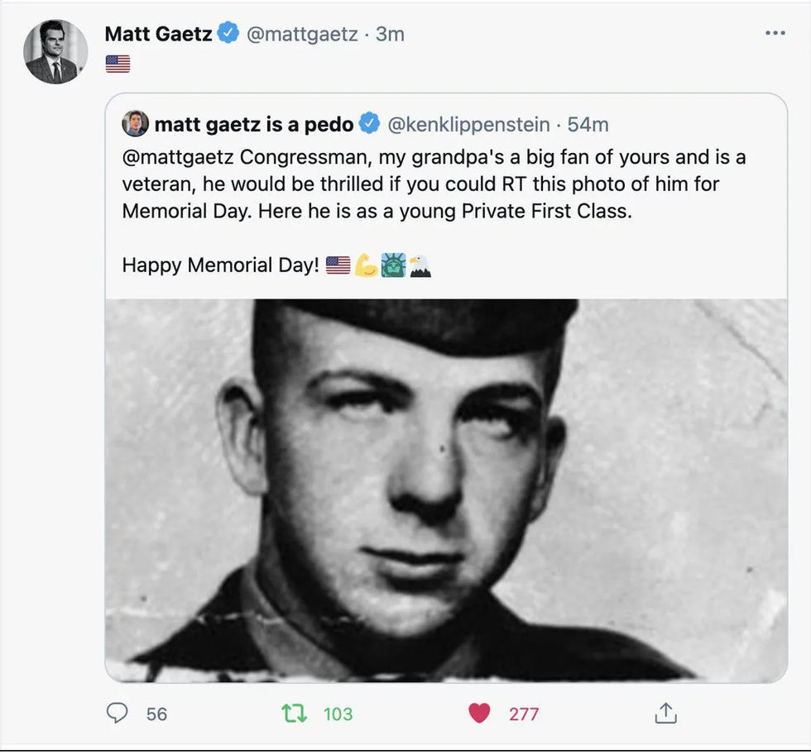Click the small avatar in the quoted tweet

point(135,123)
